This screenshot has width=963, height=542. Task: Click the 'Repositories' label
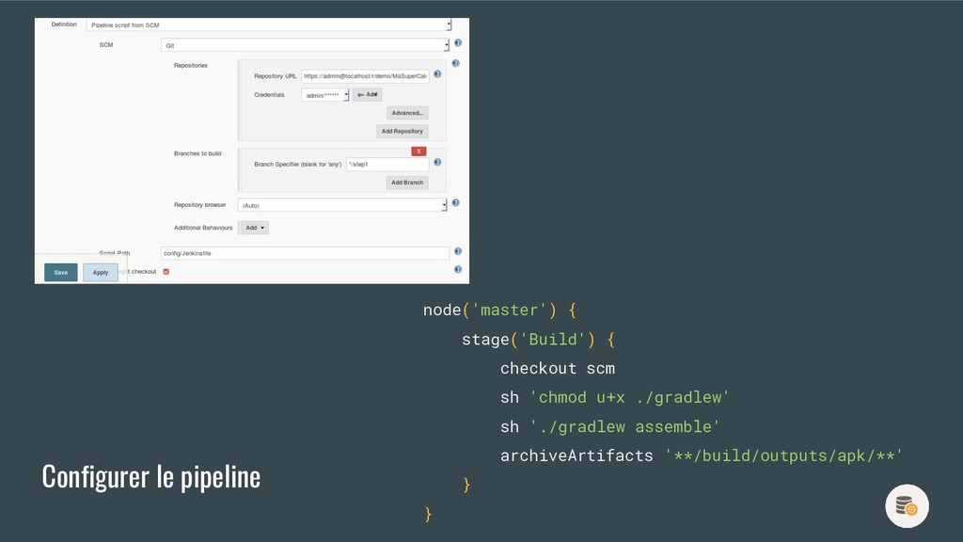click(190, 66)
